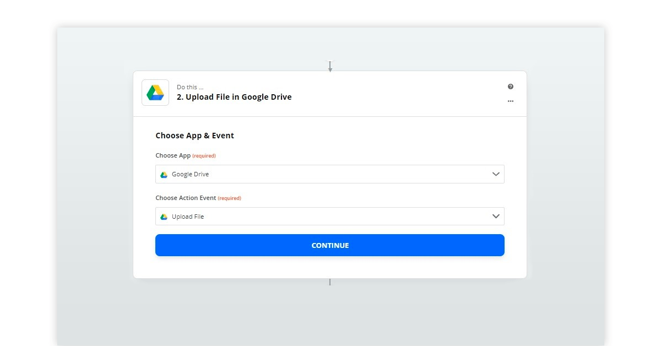
Task: Click the Choose App & Event heading
Action: click(x=195, y=136)
